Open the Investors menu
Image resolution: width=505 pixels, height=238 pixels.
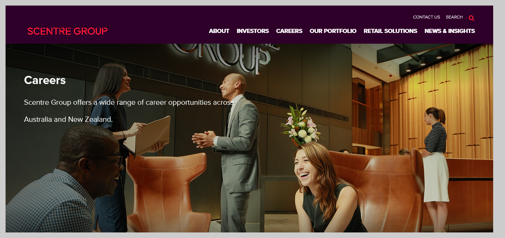tap(253, 31)
